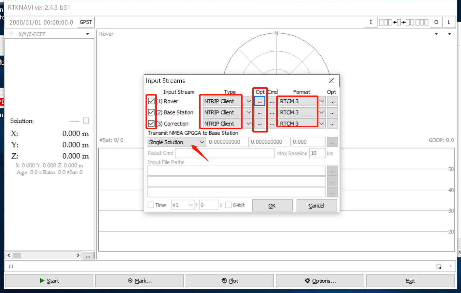Viewport: 461px width, 293px height.
Task: Open Input Streams via the I button
Action: pos(370,22)
